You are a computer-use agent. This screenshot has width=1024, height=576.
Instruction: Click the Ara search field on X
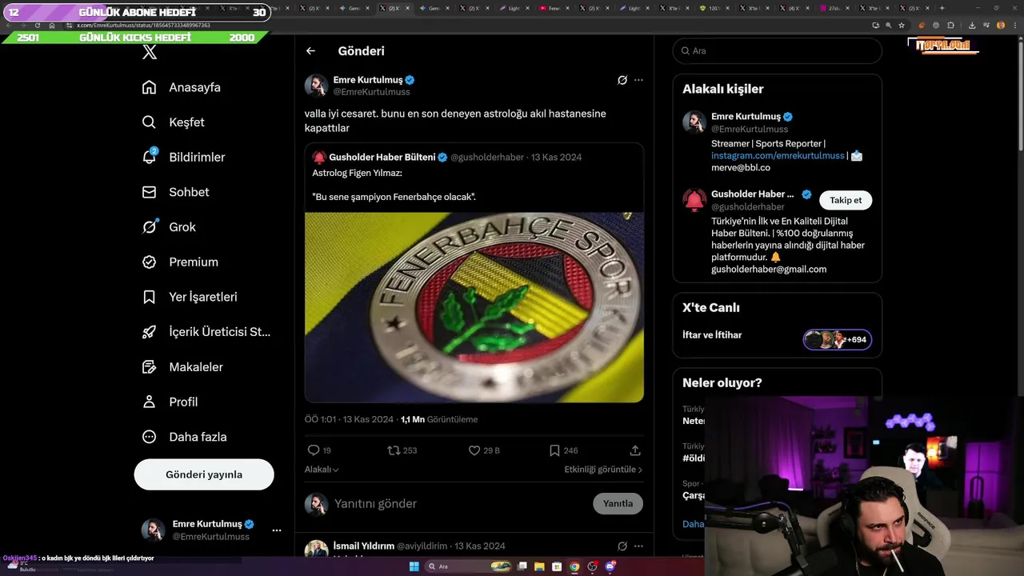[777, 50]
